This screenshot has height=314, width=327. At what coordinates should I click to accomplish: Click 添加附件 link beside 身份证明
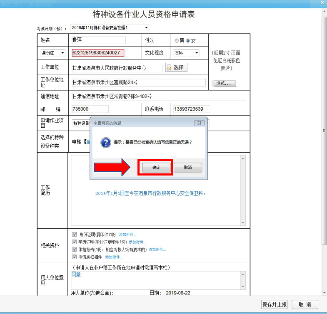click(127, 235)
